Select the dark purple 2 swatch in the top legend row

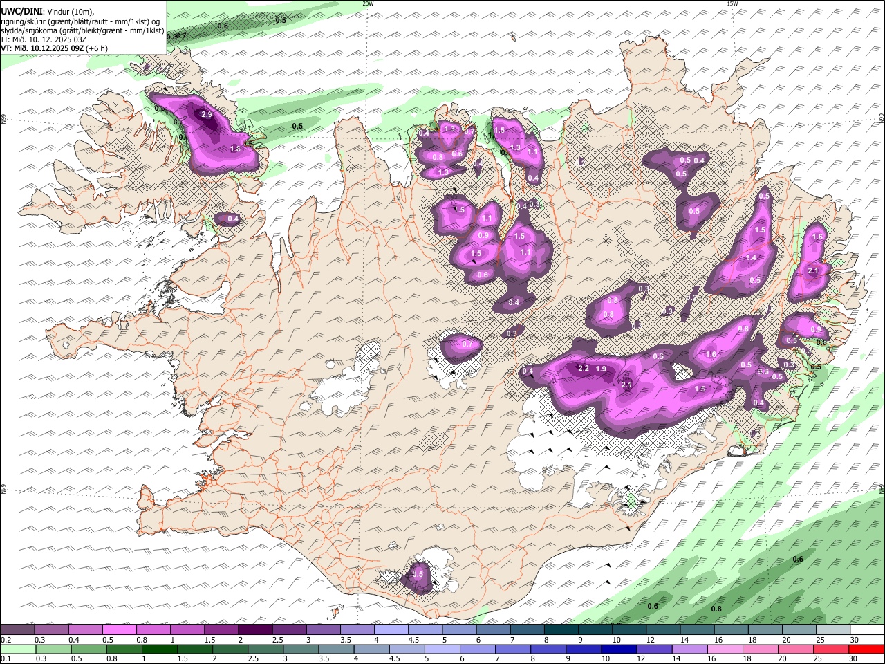pyautogui.click(x=255, y=630)
